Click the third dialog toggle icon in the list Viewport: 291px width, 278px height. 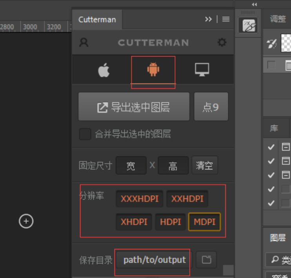(x=286, y=175)
